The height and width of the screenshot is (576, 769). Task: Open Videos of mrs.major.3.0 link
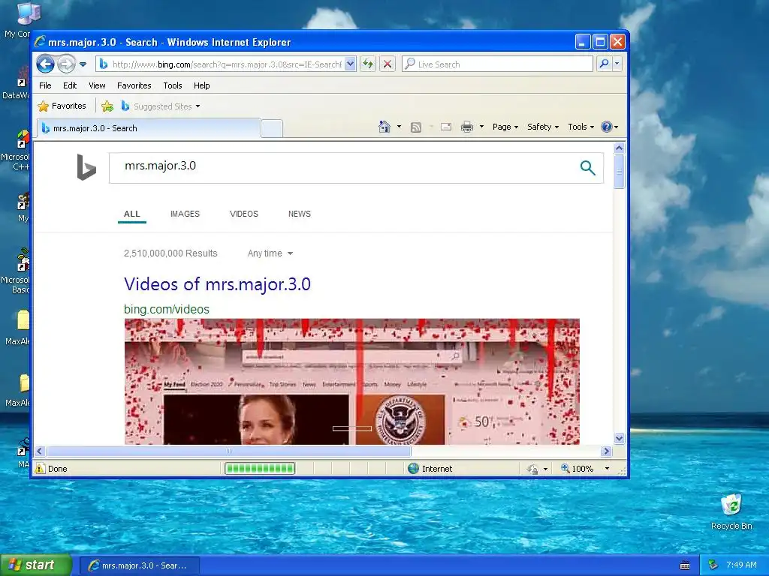(x=217, y=284)
